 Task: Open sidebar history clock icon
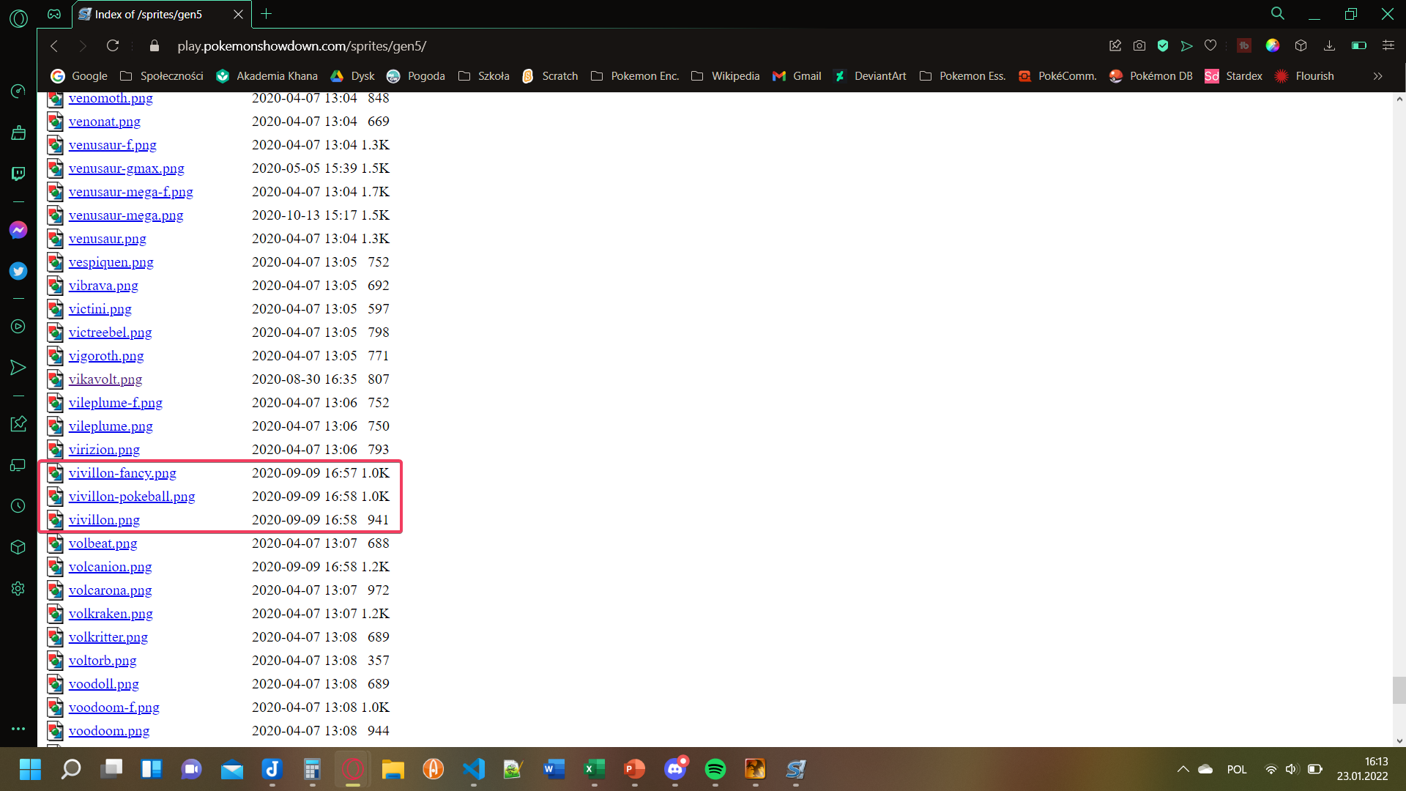[18, 506]
